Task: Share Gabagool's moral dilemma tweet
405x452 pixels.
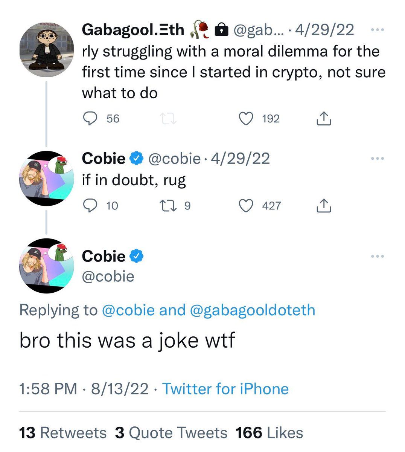Action: pos(324,119)
